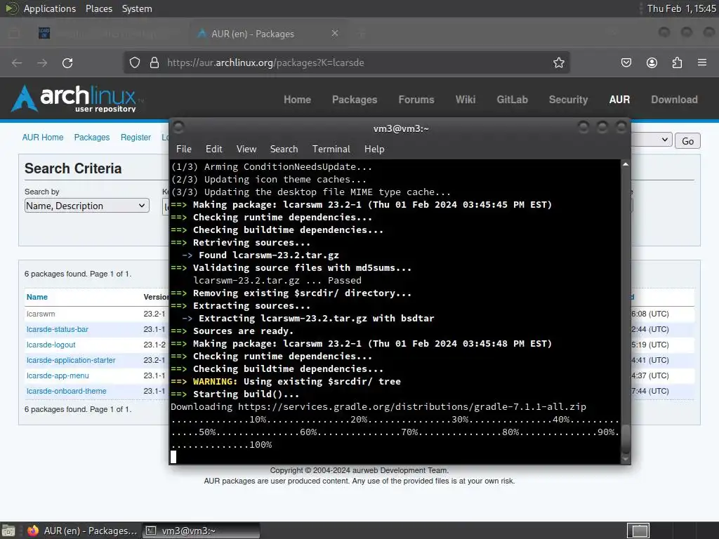The width and height of the screenshot is (719, 539).
Task: Open the terminal Help menu
Action: [374, 149]
